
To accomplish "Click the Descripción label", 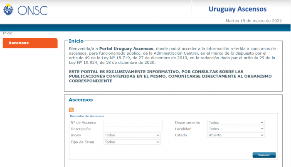I will (x=81, y=129).
